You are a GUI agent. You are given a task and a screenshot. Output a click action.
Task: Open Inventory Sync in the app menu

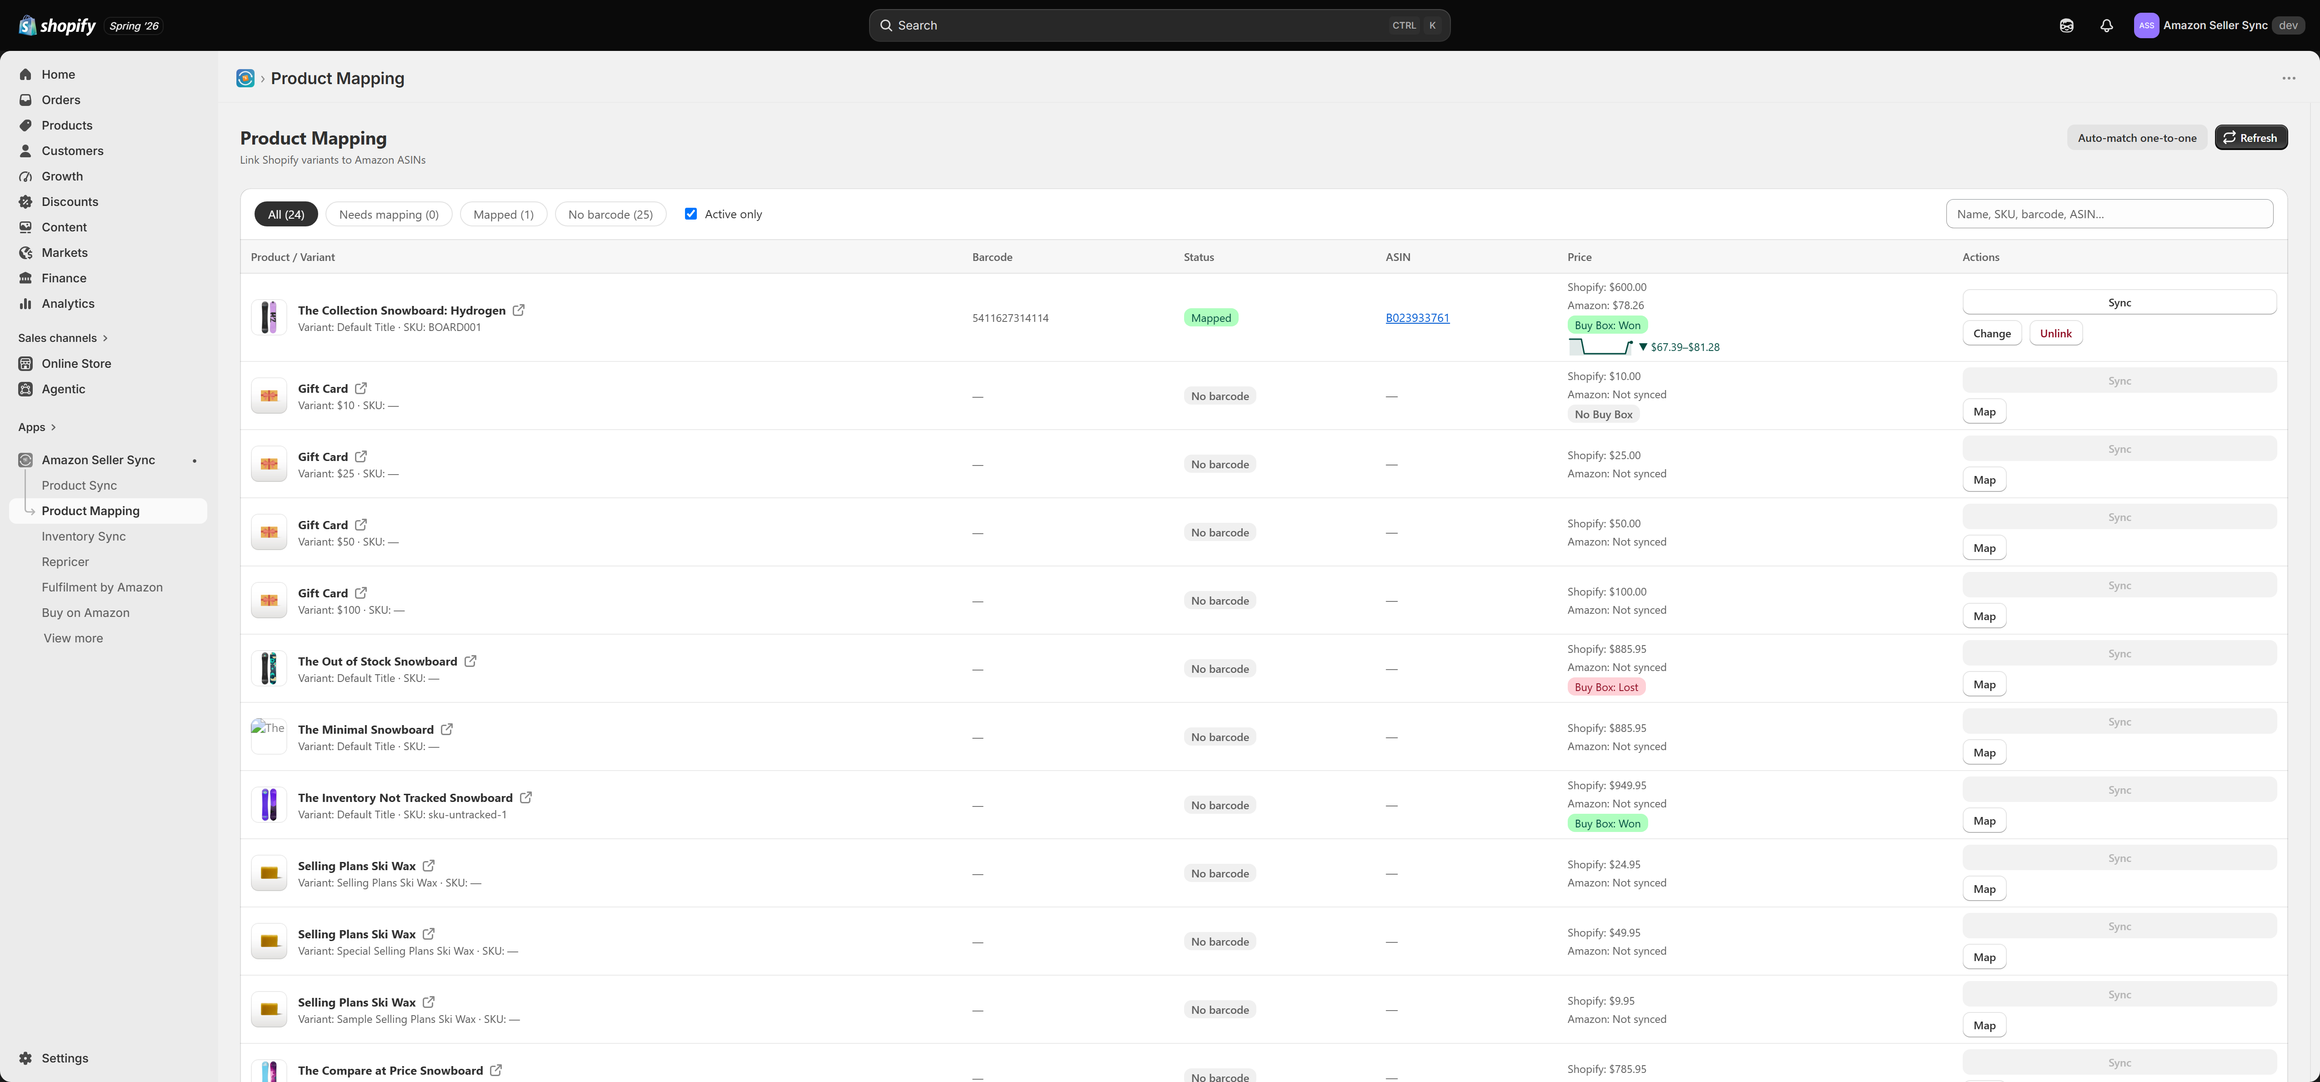[84, 536]
